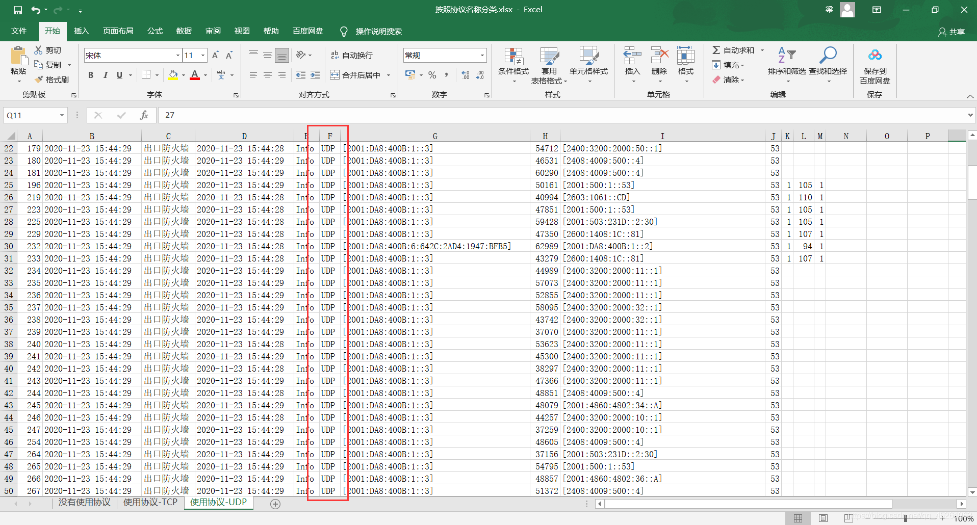The width and height of the screenshot is (977, 525).
Task: Save to Baidu Netdisk (保存到百度网盘)
Action: click(x=875, y=65)
